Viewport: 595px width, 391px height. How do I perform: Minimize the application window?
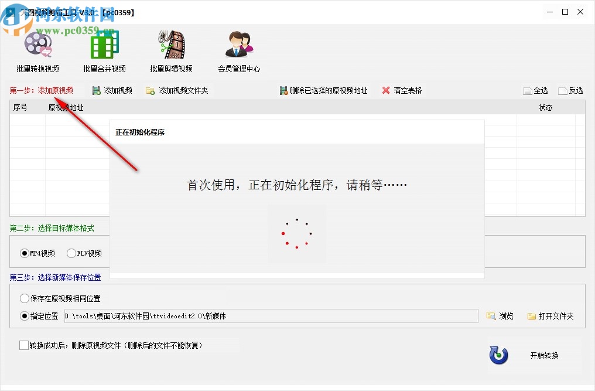pyautogui.click(x=550, y=12)
